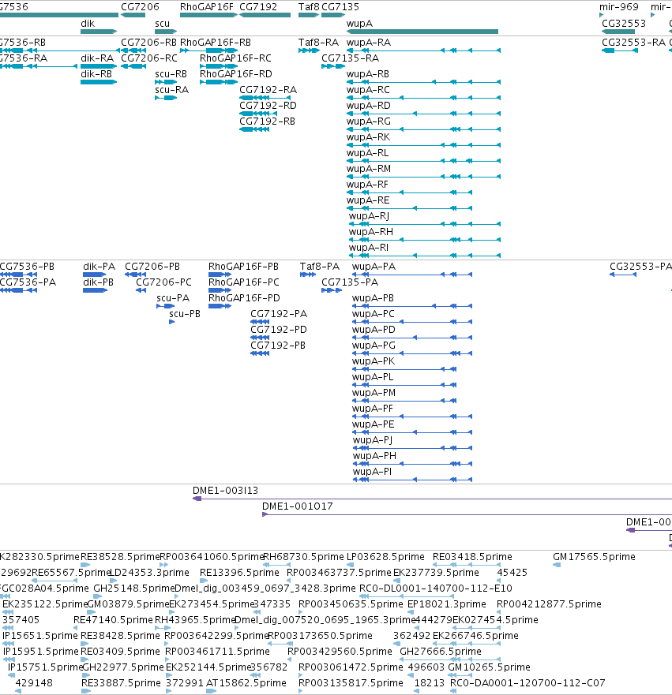Select the wupA gene bar
The height and width of the screenshot is (695, 672).
[x=422, y=32]
